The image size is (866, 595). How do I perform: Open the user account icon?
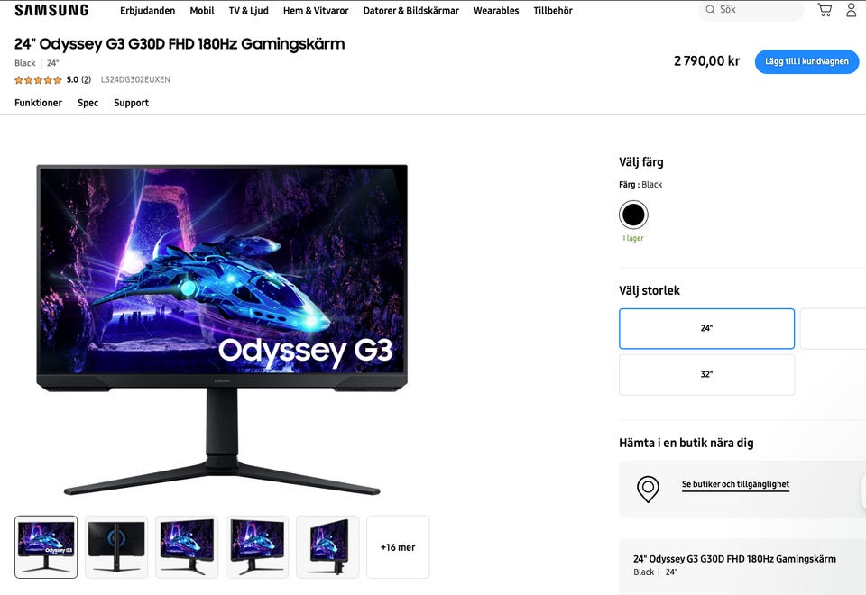(851, 10)
